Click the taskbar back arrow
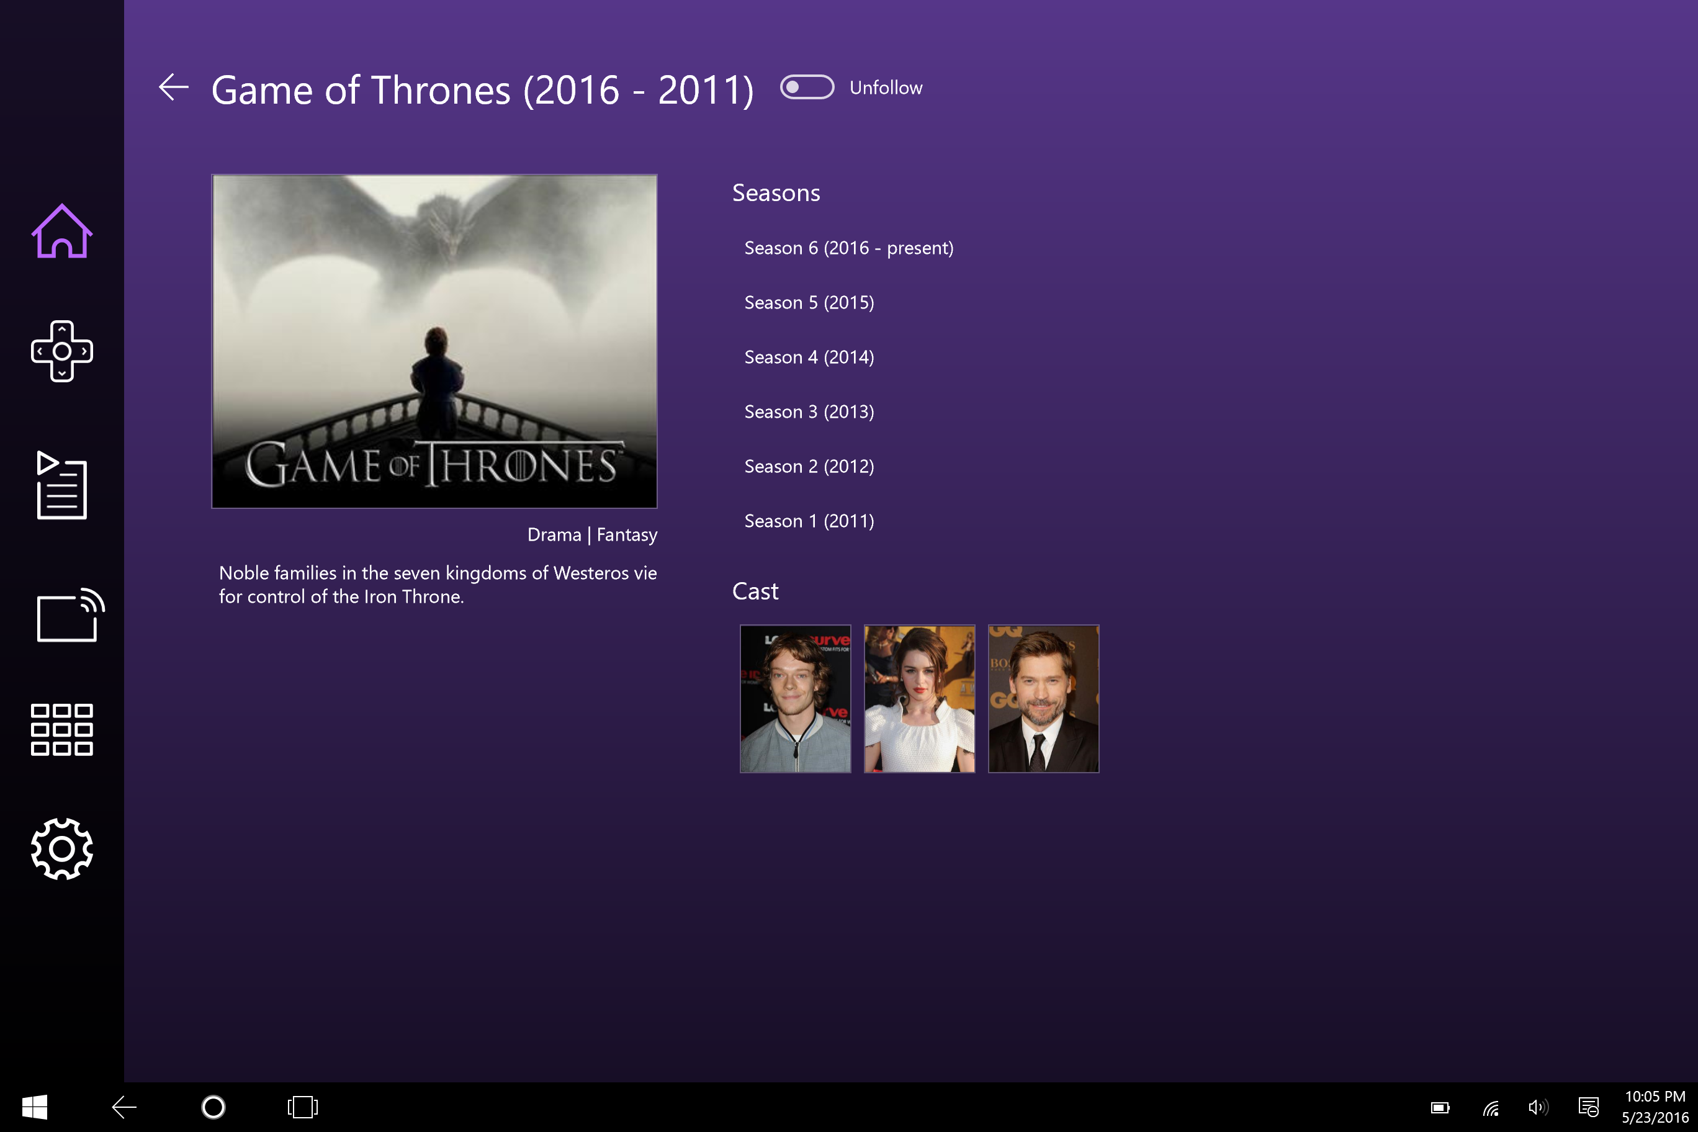The height and width of the screenshot is (1132, 1698). tap(124, 1107)
